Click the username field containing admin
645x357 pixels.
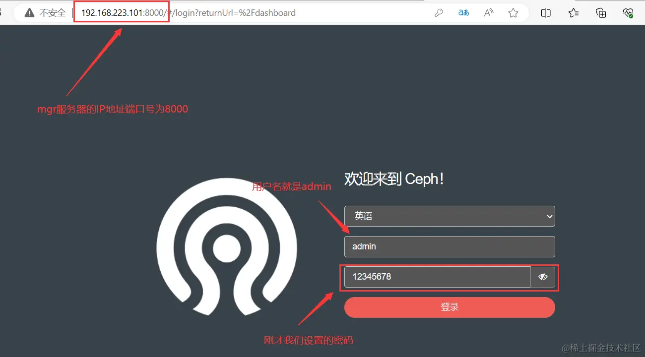(x=450, y=246)
